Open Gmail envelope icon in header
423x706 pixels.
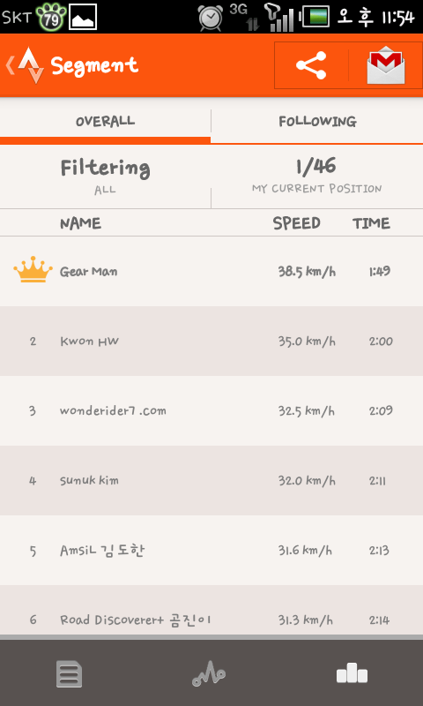386,65
